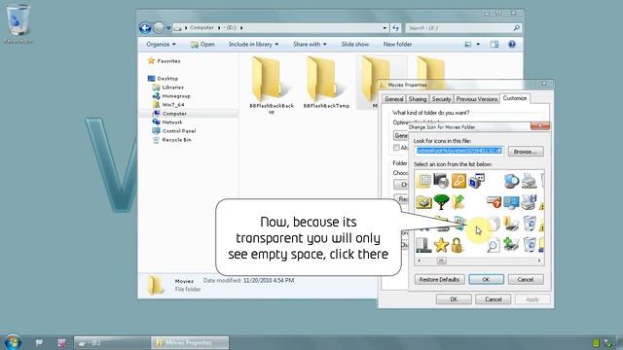Select Network in navigation pane

pyautogui.click(x=172, y=122)
